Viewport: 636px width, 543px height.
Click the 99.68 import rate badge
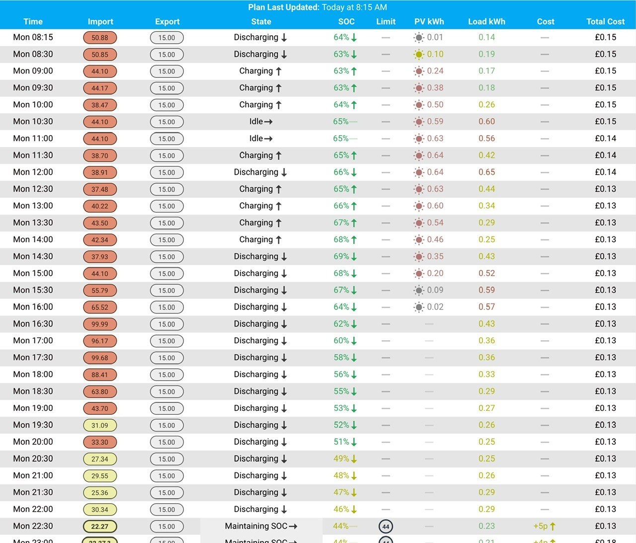(100, 358)
